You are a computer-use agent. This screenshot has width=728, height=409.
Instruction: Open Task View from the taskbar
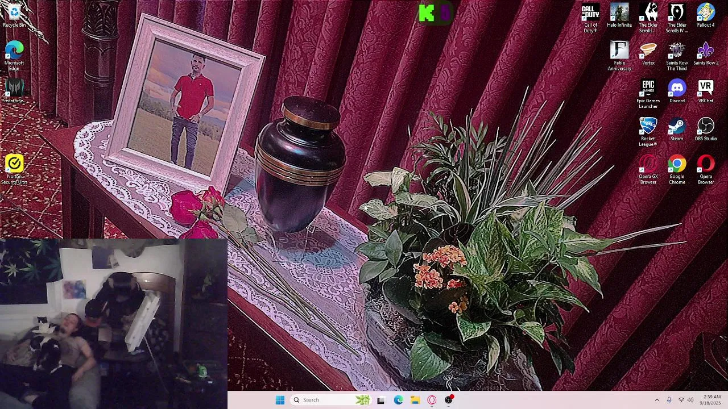(x=380, y=400)
